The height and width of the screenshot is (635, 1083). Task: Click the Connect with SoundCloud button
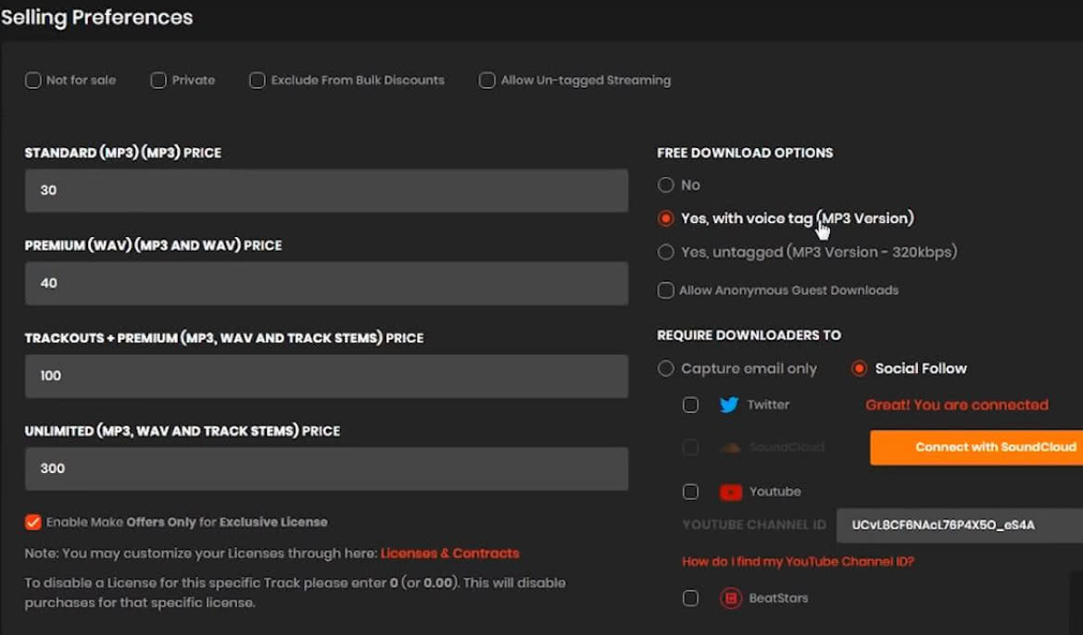pos(976,447)
